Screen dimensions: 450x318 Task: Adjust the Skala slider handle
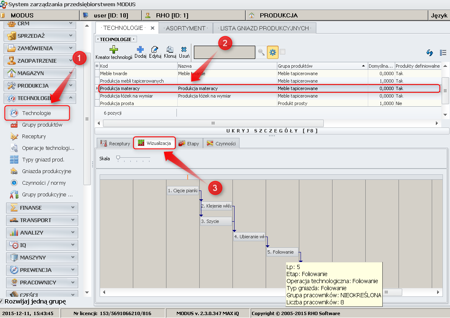point(118,158)
